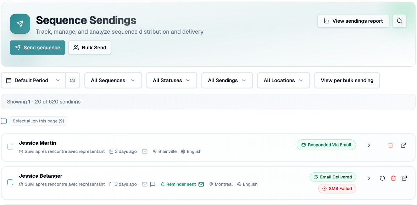417x205 pixels.
Task: Check Jessica Belanger's row checkbox
Action: click(x=10, y=182)
